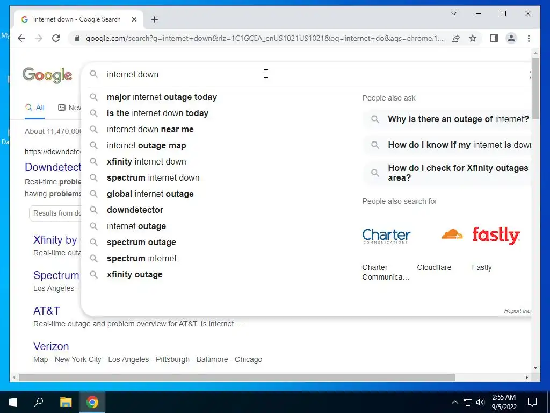Viewport: 550px width, 413px height.
Task: Open File Explorer from taskbar
Action: (66, 402)
